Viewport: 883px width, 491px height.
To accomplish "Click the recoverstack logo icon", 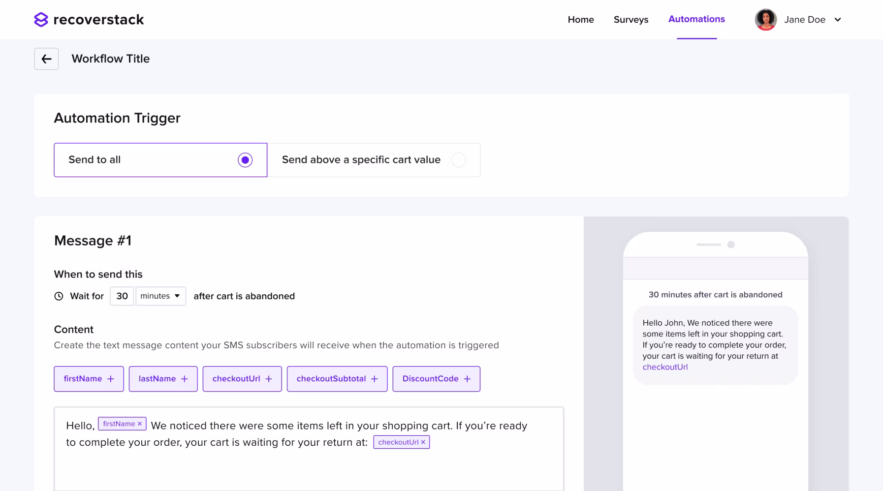I will coord(41,20).
